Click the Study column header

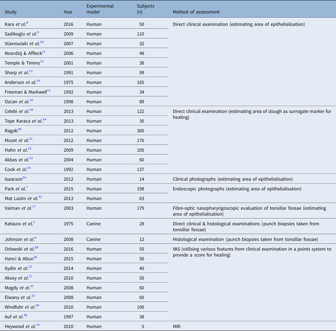point(9,11)
